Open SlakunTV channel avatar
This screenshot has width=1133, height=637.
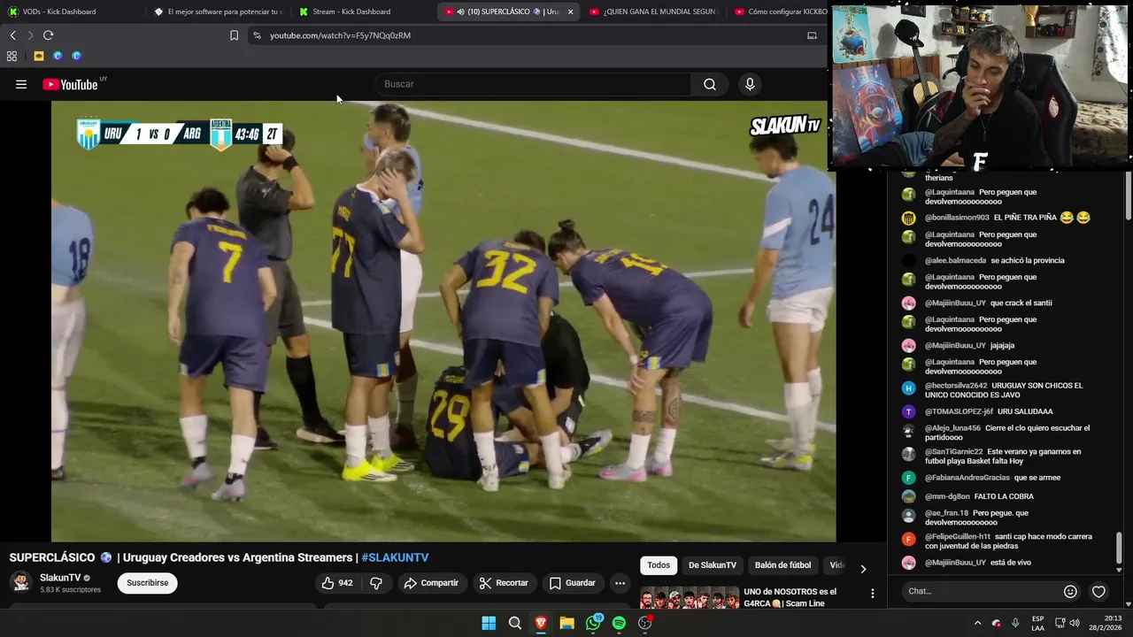[x=21, y=582]
